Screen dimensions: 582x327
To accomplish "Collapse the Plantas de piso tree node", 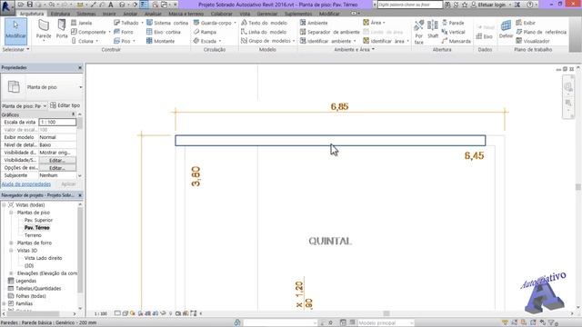I will [x=11, y=213].
